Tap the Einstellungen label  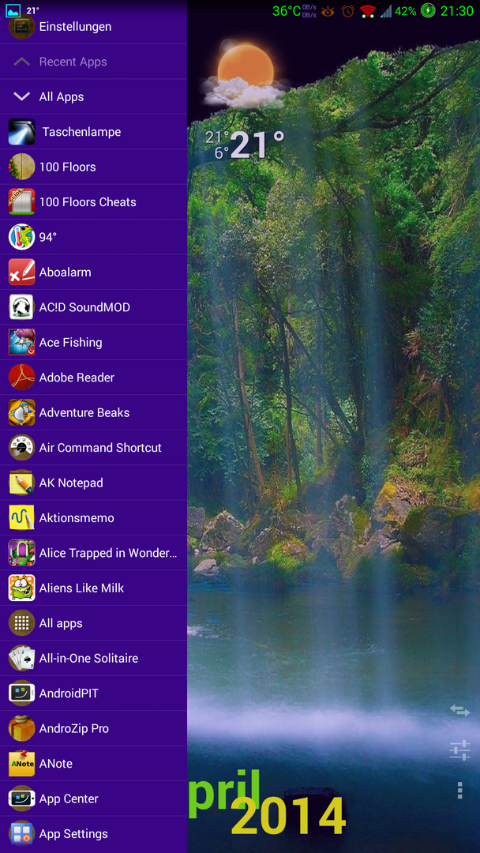[x=75, y=27]
